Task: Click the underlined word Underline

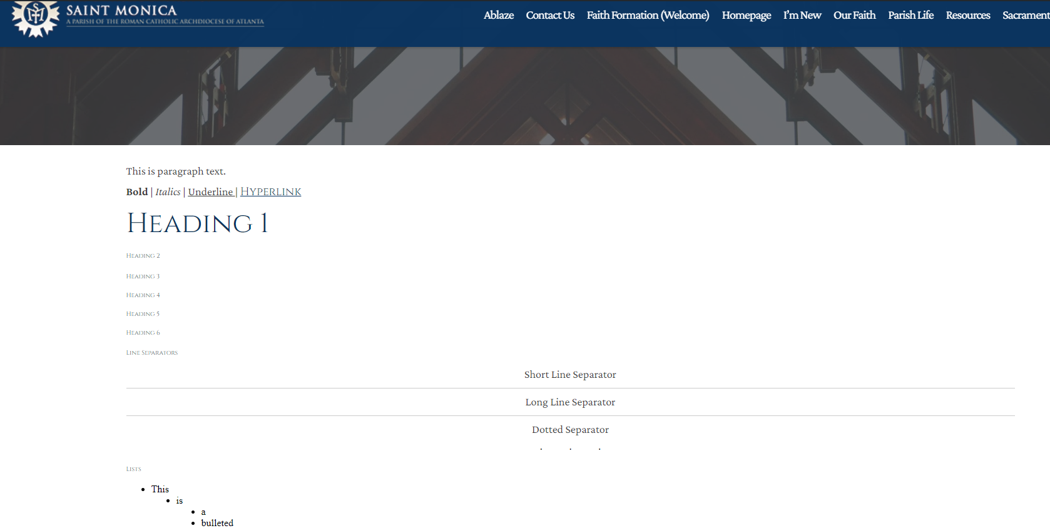Action: [210, 192]
